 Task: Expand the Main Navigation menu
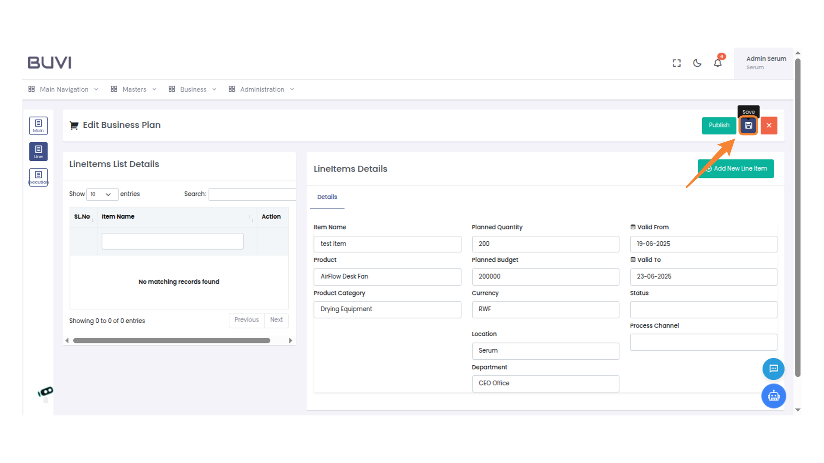(x=64, y=89)
